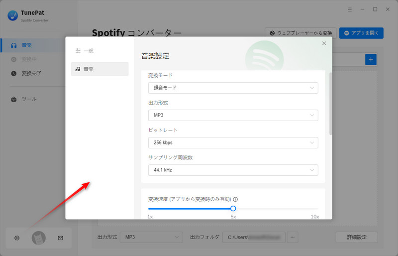This screenshot has width=398, height=256.
Task: Maximize the TunePat window
Action: 375,9
